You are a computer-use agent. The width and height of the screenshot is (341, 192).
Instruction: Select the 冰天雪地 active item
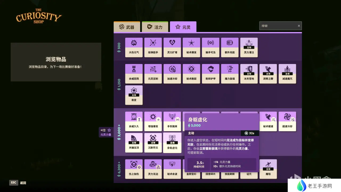click(x=249, y=74)
